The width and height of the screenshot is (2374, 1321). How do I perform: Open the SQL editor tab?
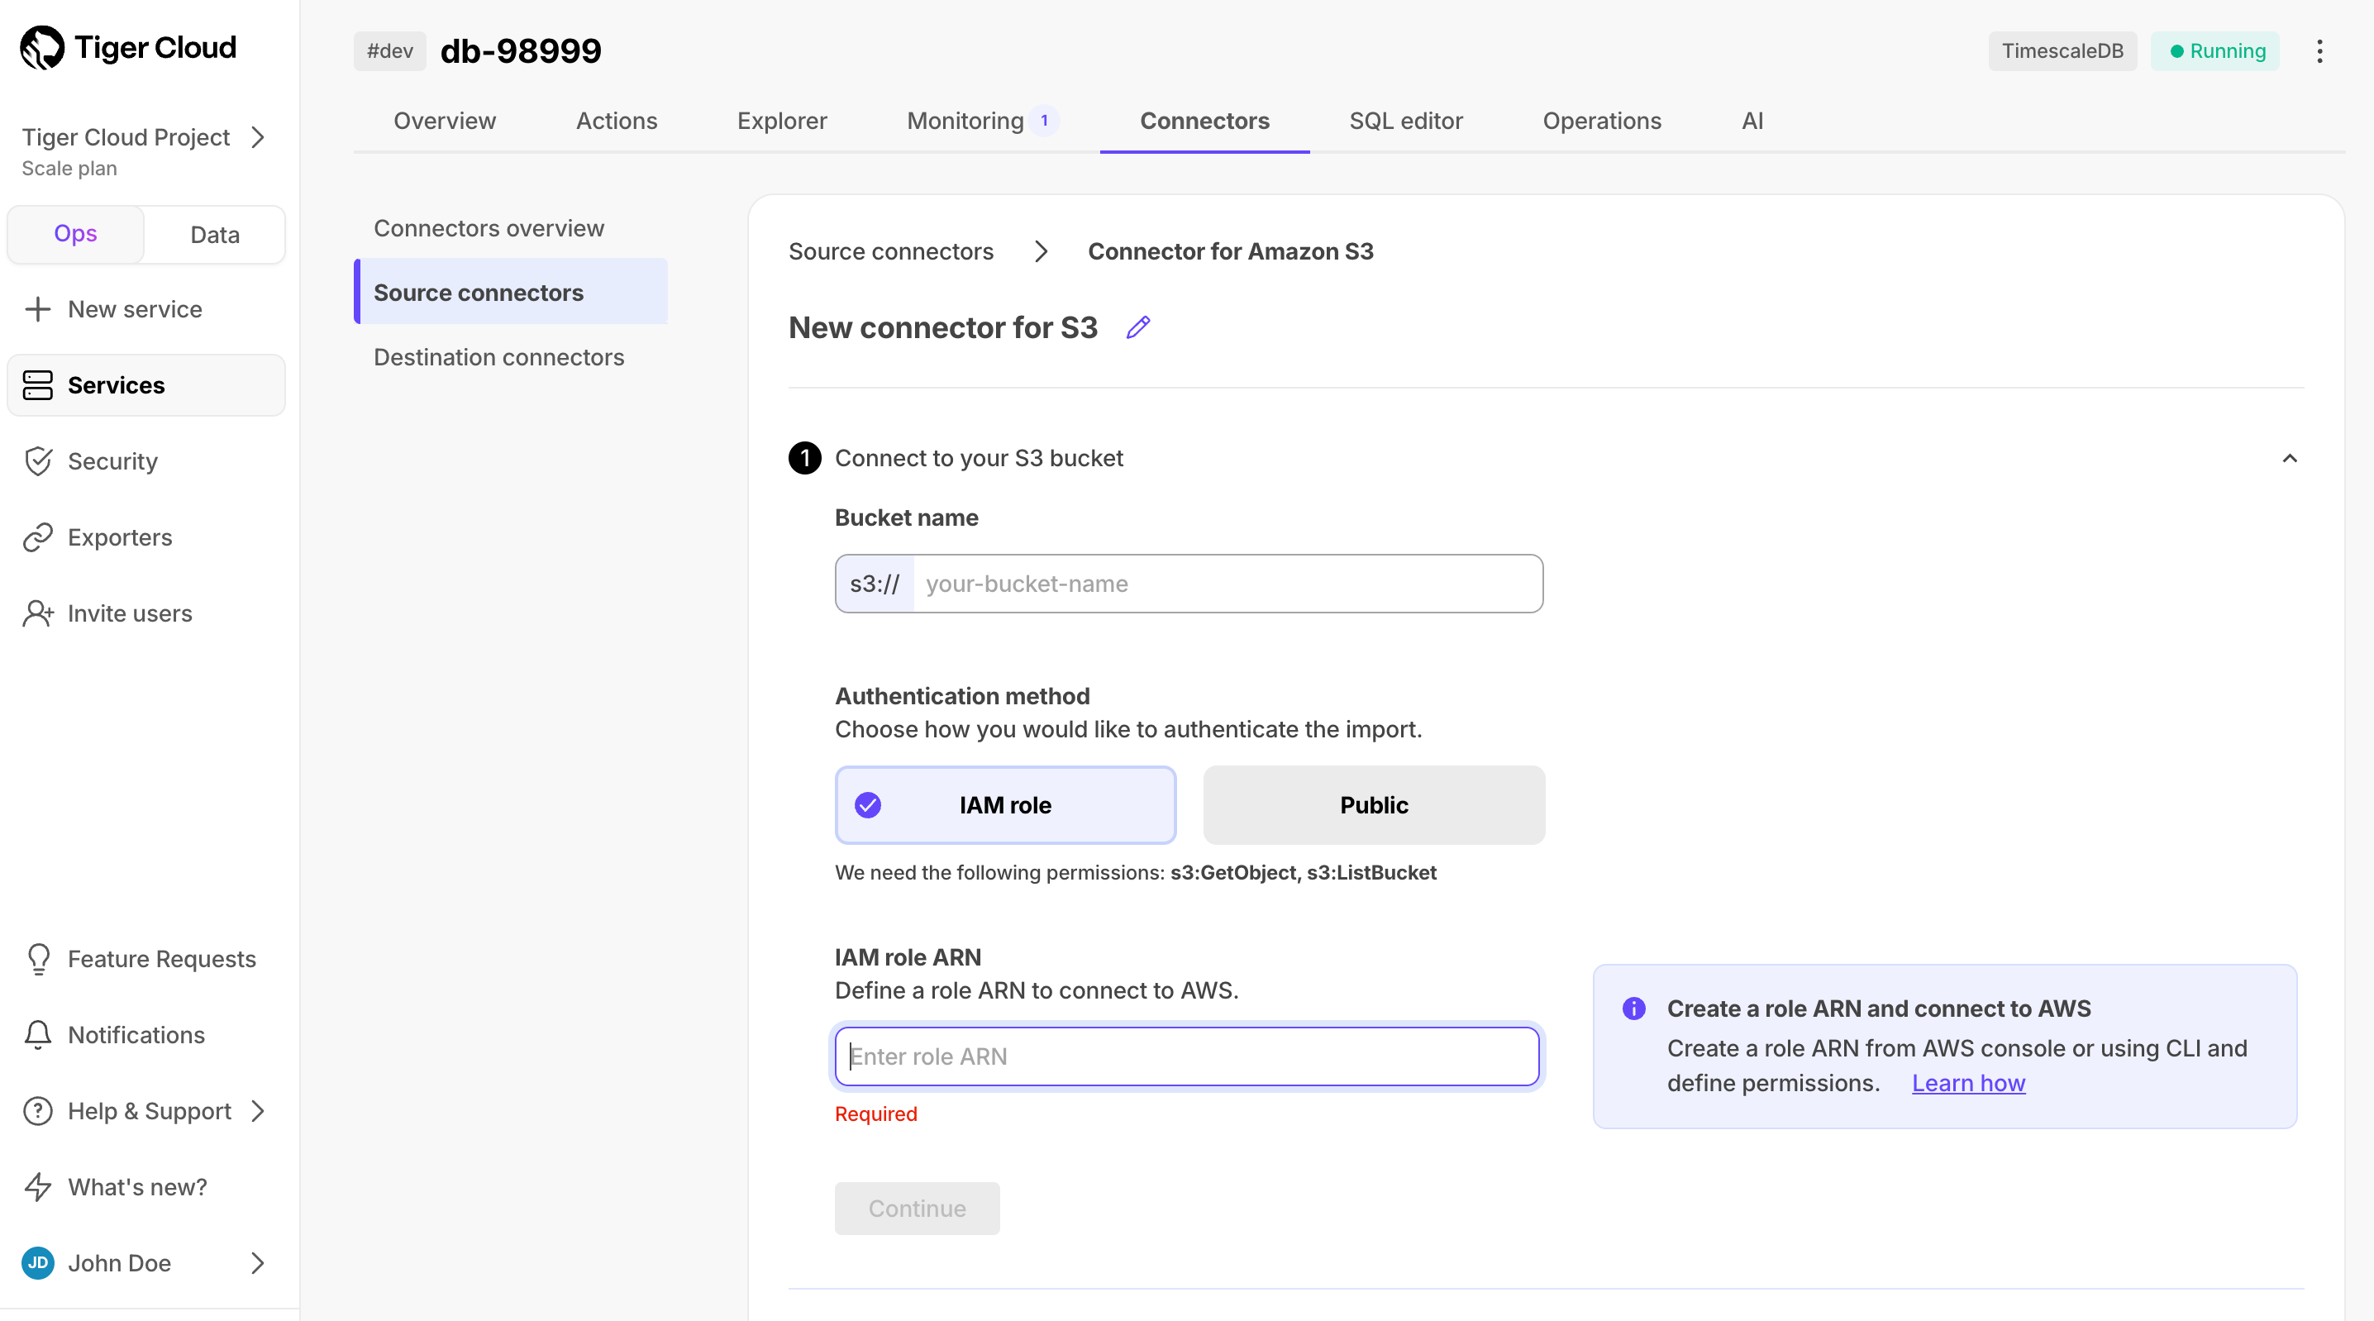pyautogui.click(x=1405, y=121)
